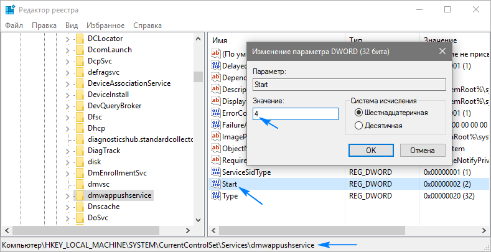Expand the DcpSvc tree node
491x252 pixels.
pyautogui.click(x=67, y=62)
